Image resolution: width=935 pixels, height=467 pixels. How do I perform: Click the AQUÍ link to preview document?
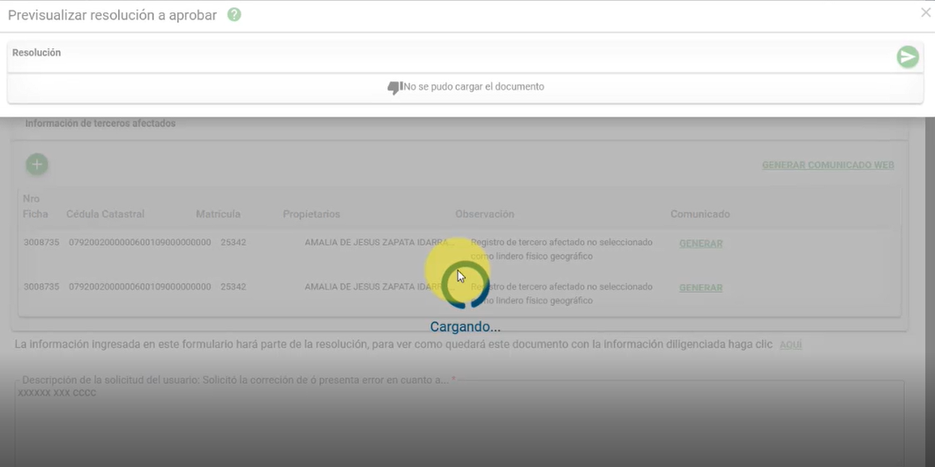[x=790, y=345]
